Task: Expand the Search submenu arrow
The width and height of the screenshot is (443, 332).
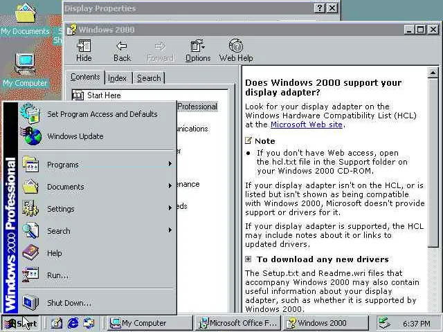Action: point(170,230)
